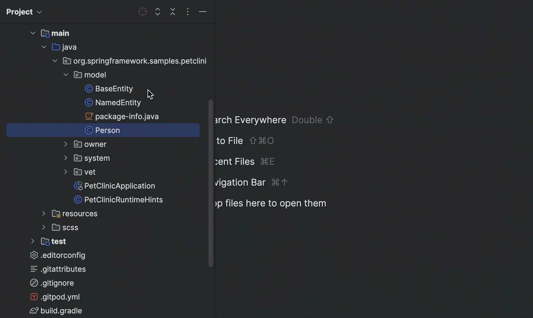
Task: Open the tool window options menu
Action: click(x=188, y=12)
